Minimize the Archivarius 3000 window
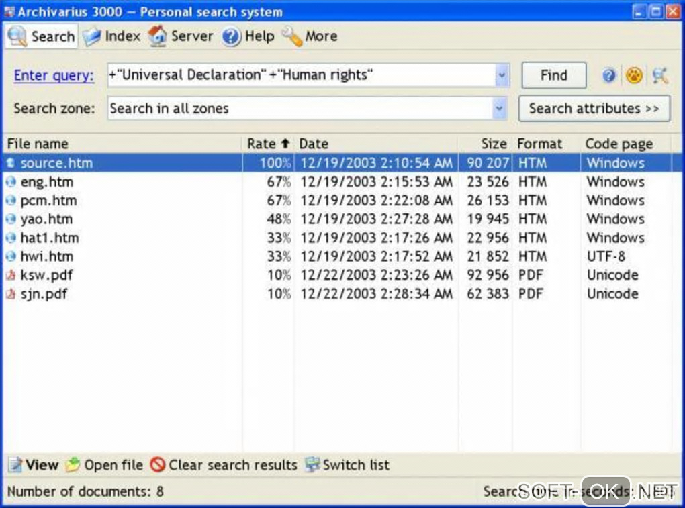This screenshot has width=685, height=508. [x=639, y=12]
